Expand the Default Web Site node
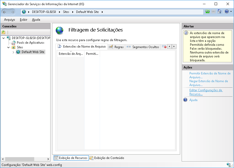 [x=13, y=52]
